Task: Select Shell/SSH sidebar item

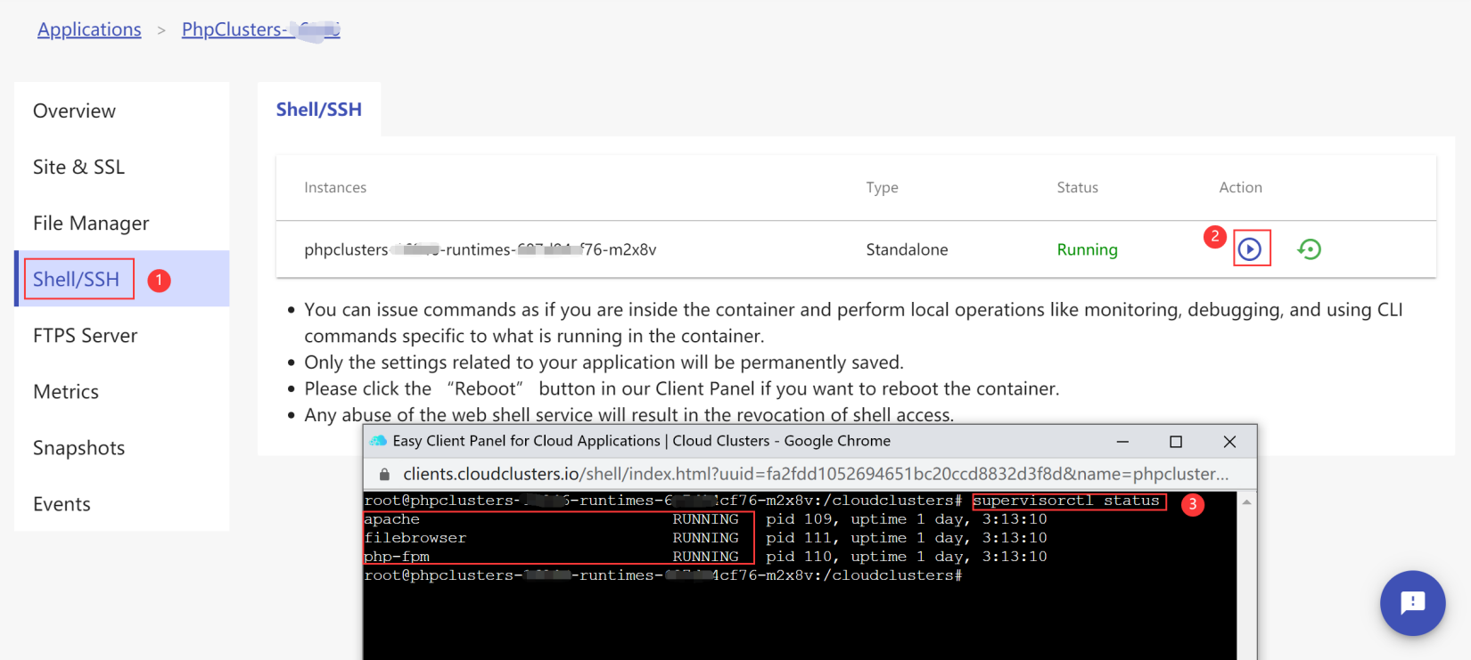Action: (122, 279)
